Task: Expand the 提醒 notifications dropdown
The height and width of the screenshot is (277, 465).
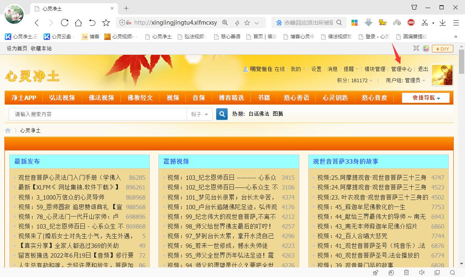Action: click(x=351, y=69)
